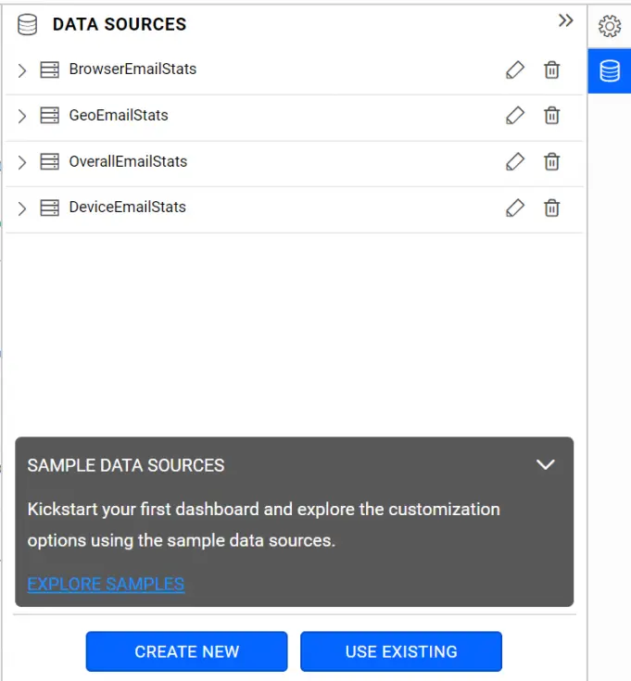Image resolution: width=631 pixels, height=681 pixels.
Task: Select the data sources database tab
Action: 610,71
